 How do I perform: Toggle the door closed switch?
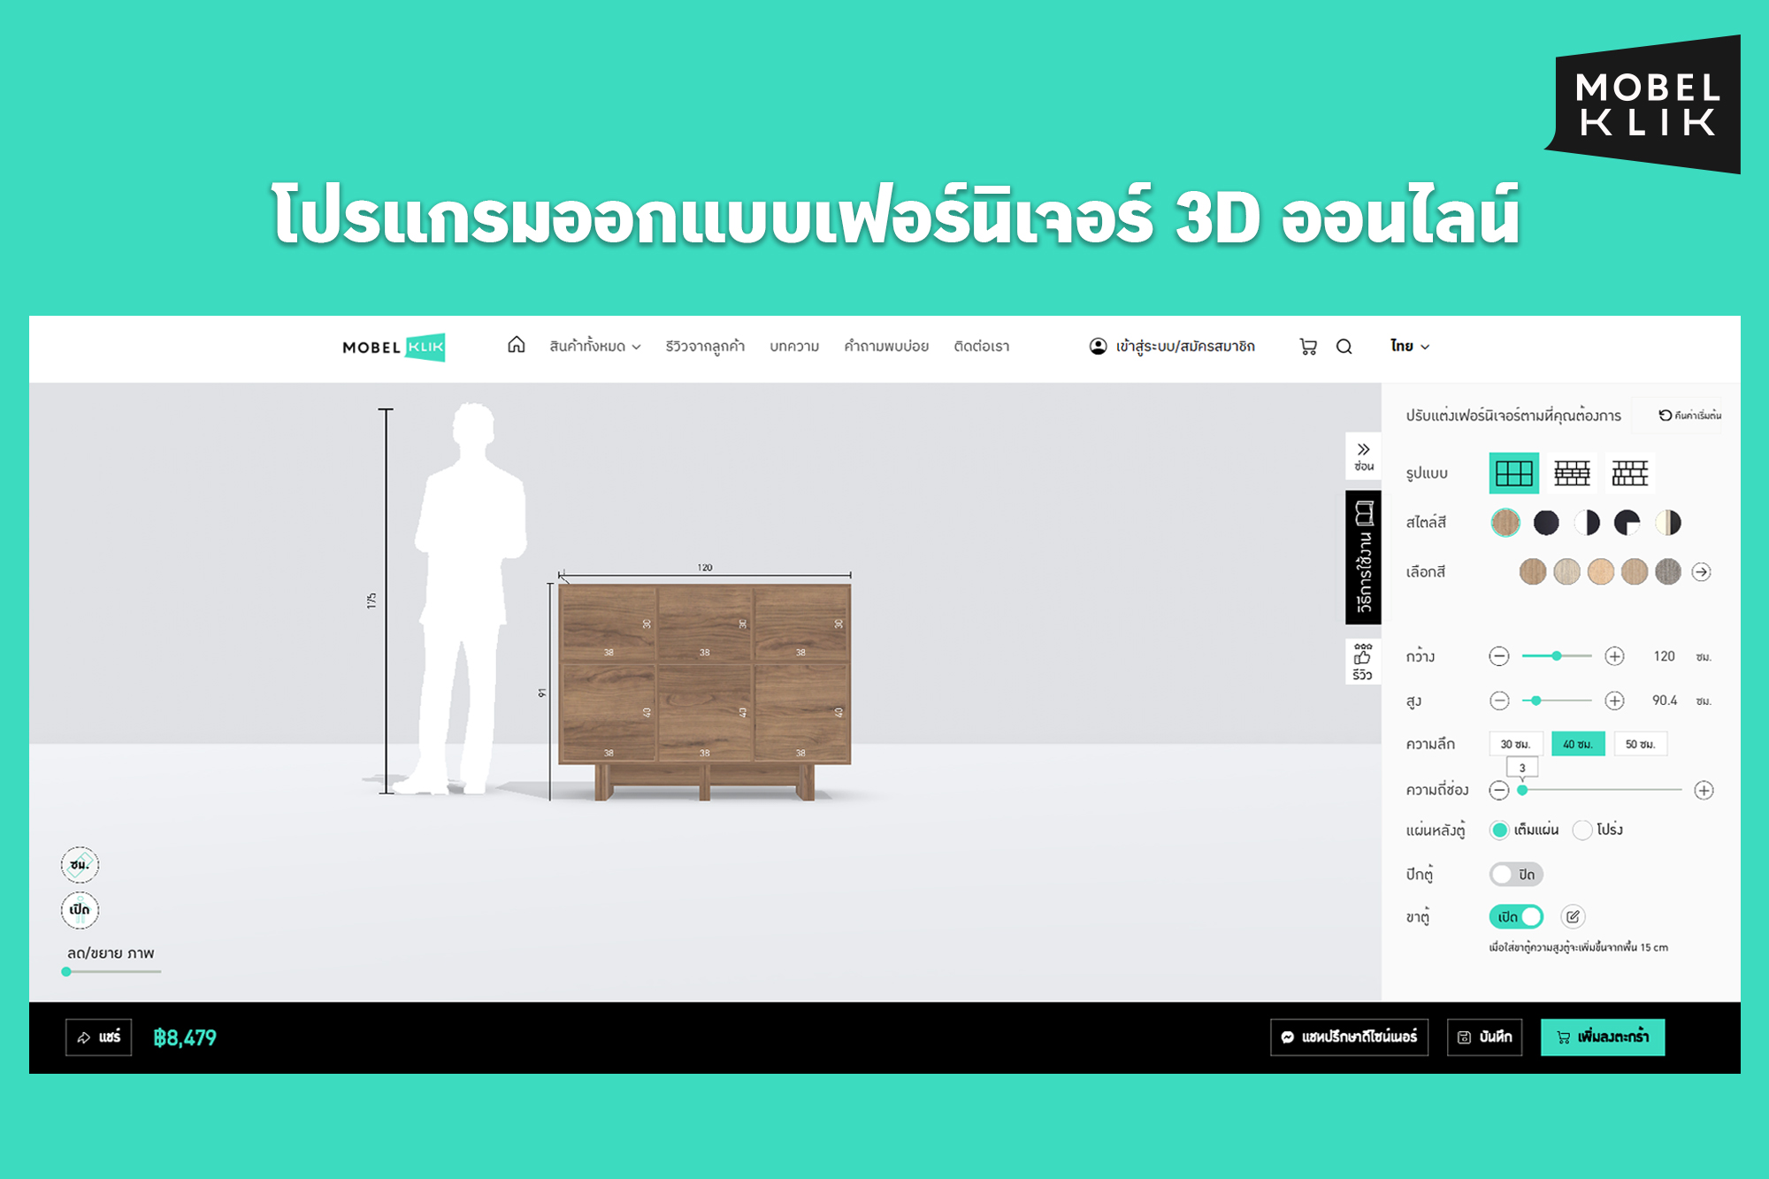pos(1516,874)
